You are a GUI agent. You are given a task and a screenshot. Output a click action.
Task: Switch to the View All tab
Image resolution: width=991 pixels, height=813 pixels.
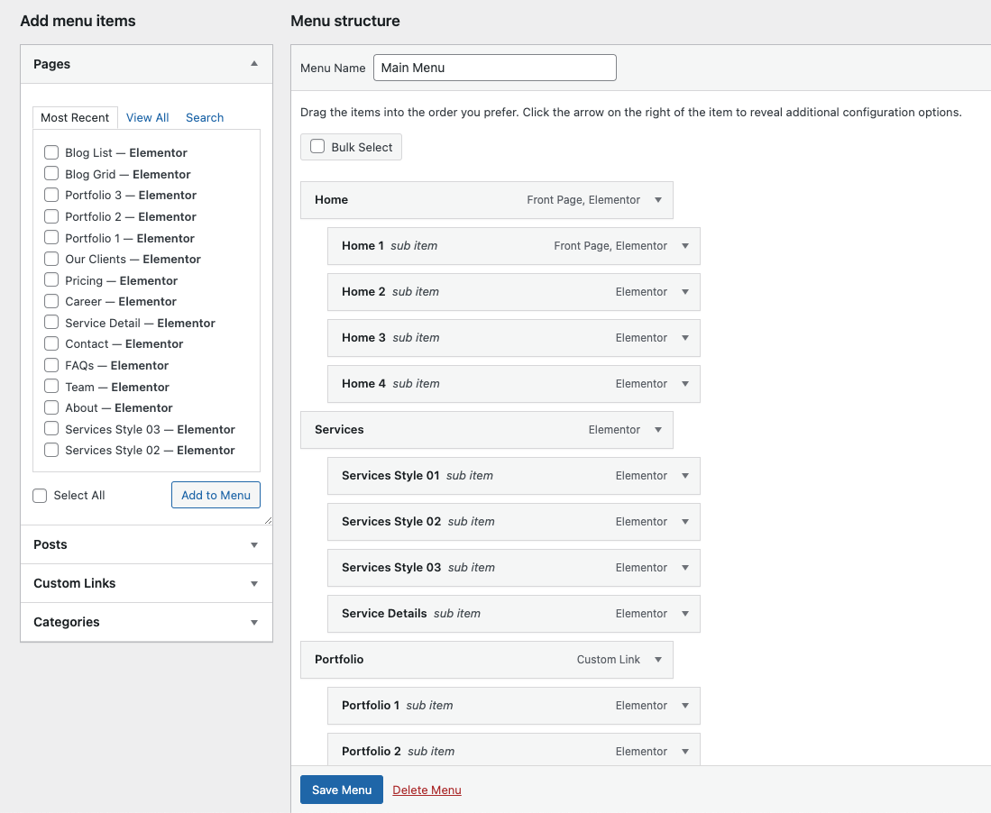click(147, 118)
